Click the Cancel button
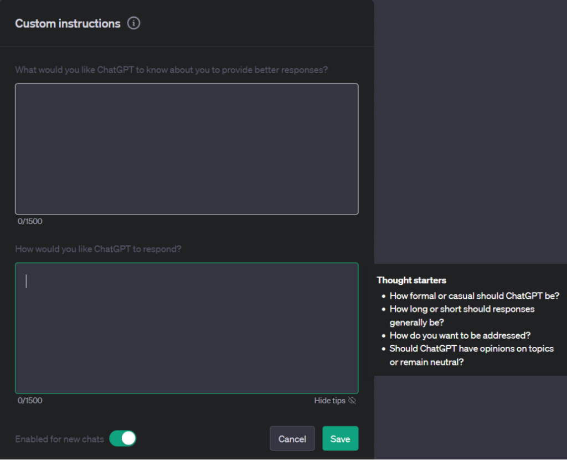This screenshot has height=460, width=567. pyautogui.click(x=292, y=438)
